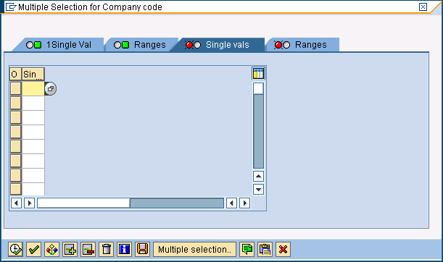443x262 pixels.
Task: Select the first row's option selector box
Action: [x=15, y=88]
